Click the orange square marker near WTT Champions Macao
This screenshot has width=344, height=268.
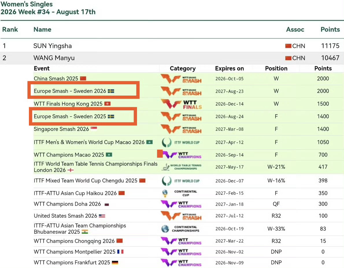pos(160,154)
